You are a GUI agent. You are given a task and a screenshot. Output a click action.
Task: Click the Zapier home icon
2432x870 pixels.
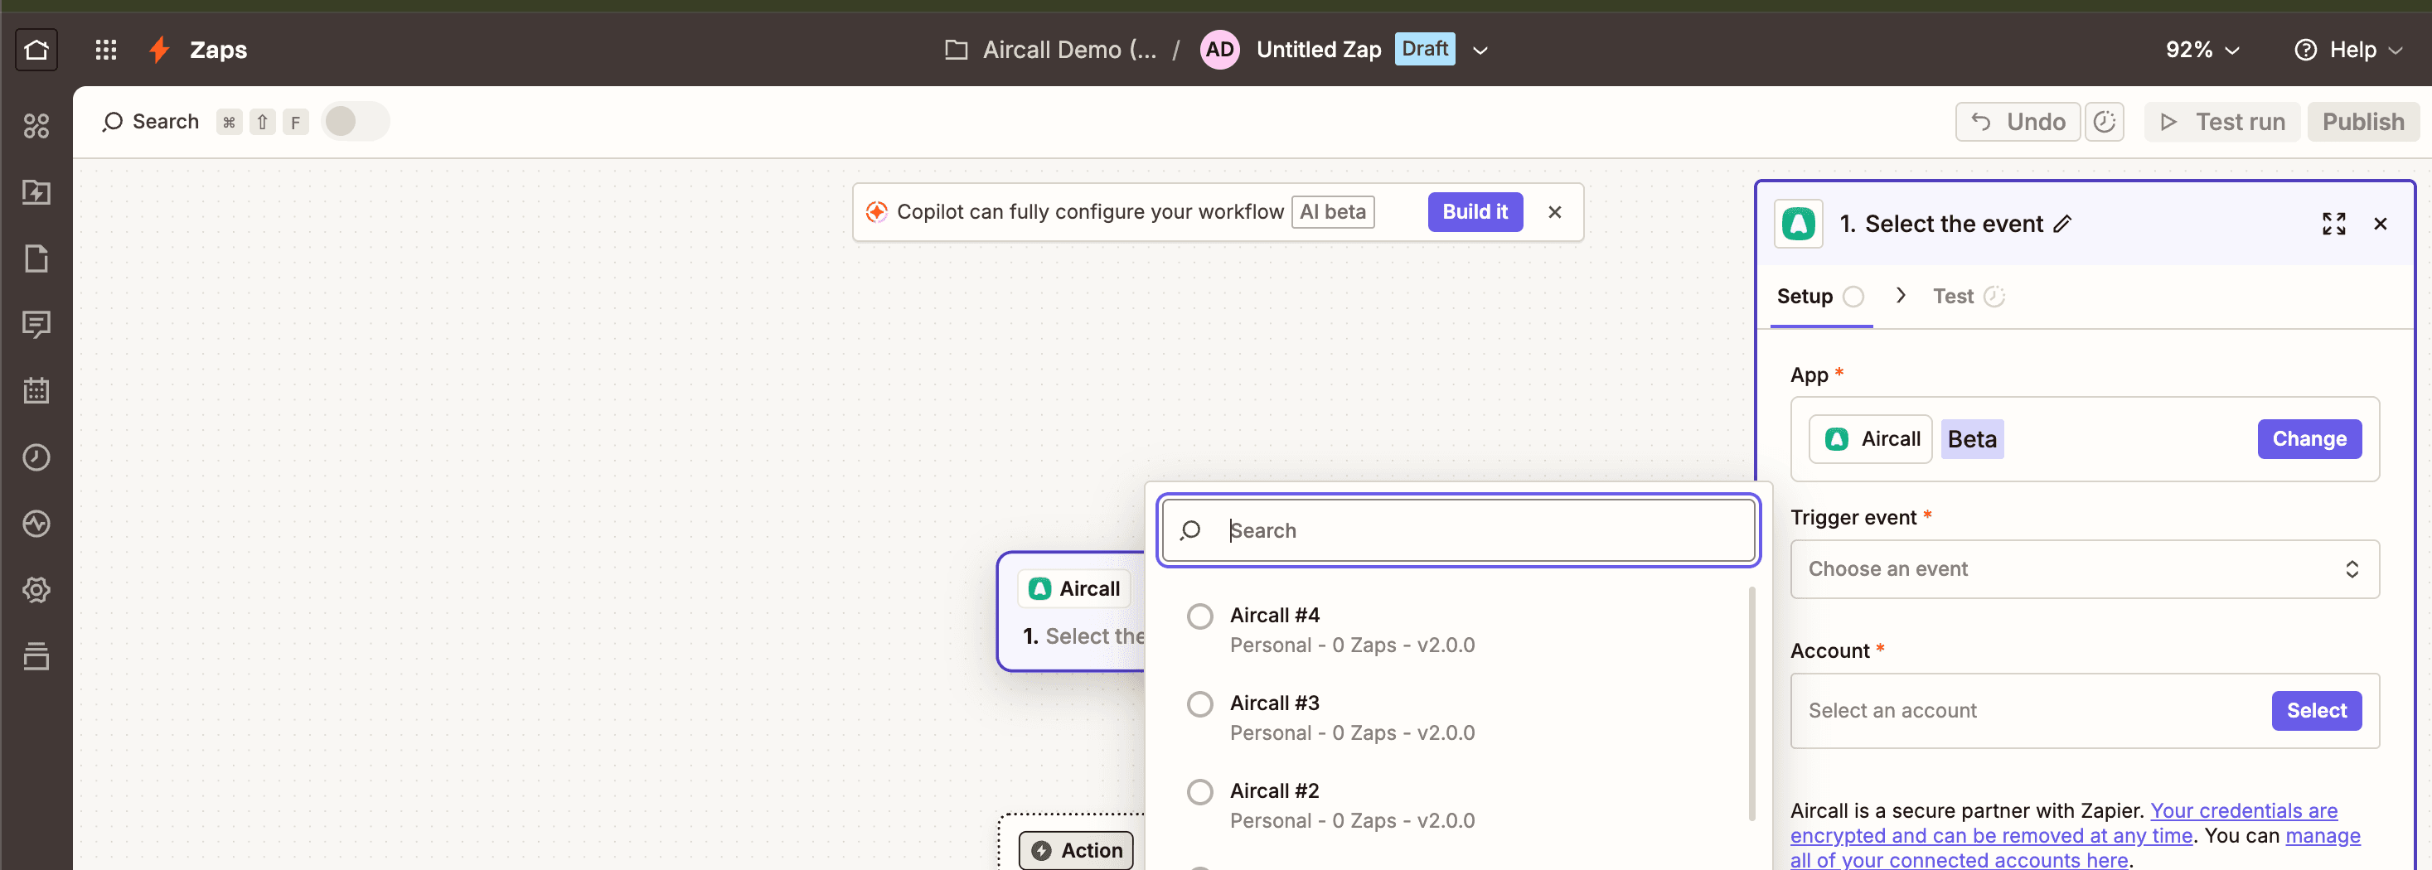pos(36,49)
